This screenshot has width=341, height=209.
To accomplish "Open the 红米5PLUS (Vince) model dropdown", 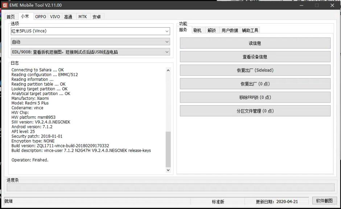I will point(90,31).
